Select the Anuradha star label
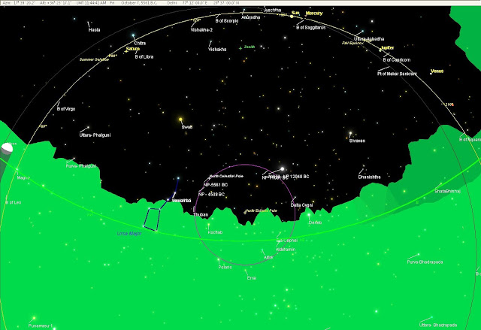The width and height of the screenshot is (481, 330). point(250,17)
